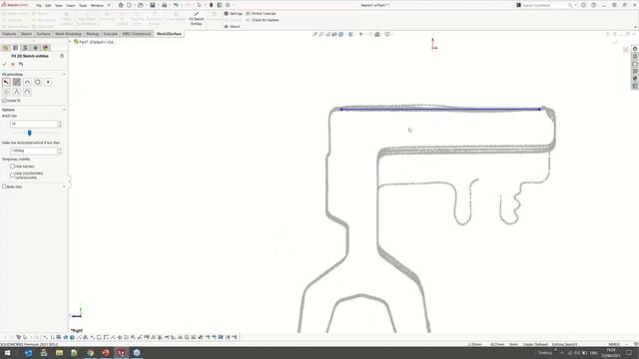639x359 pixels.
Task: Open SOLIDWORKS Resources home in task pane
Action: pos(635,49)
